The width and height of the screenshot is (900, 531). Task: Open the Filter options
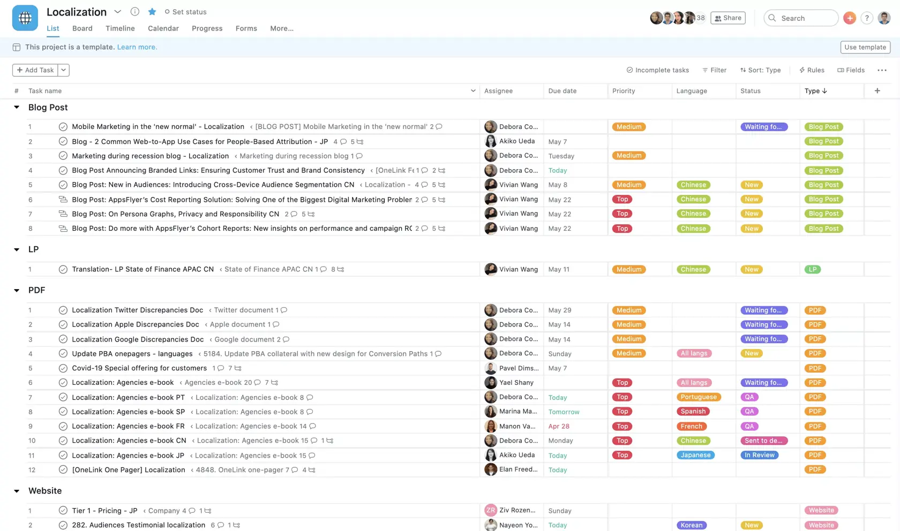tap(715, 70)
